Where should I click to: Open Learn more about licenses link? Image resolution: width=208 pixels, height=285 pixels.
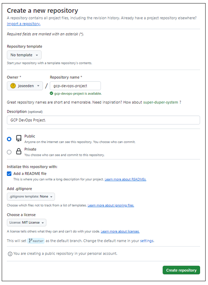pyautogui.click(x=120, y=232)
